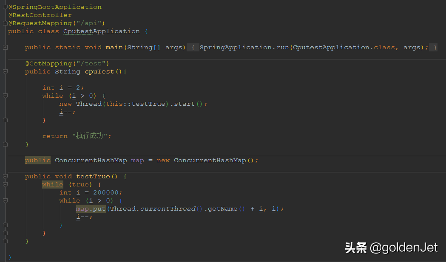Click fold end marker of the inner while in testTrue
The height and width of the screenshot is (262, 446).
5,225
